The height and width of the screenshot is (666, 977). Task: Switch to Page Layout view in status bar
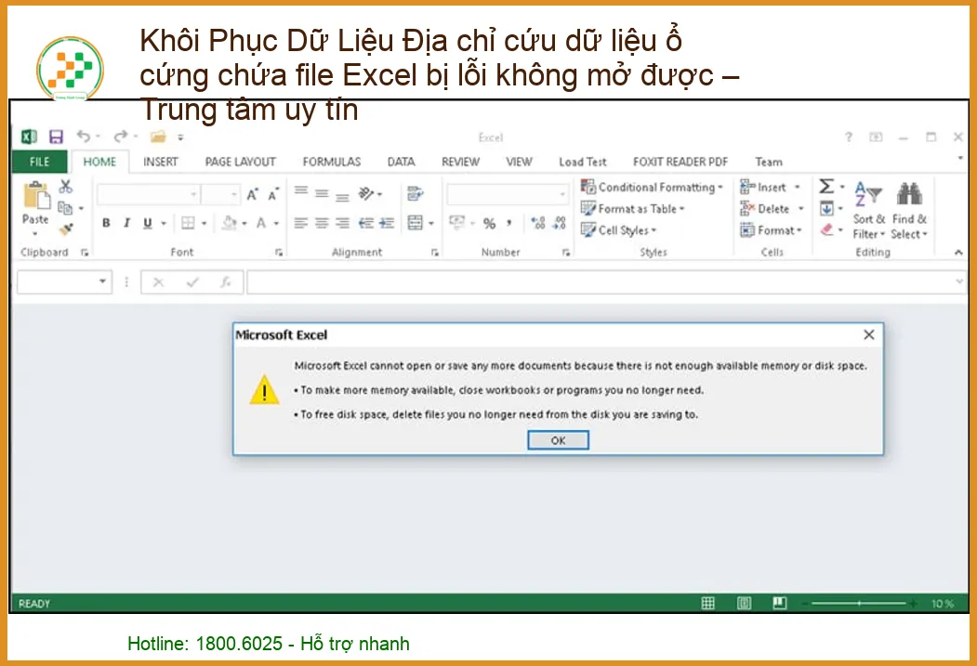coord(744,603)
